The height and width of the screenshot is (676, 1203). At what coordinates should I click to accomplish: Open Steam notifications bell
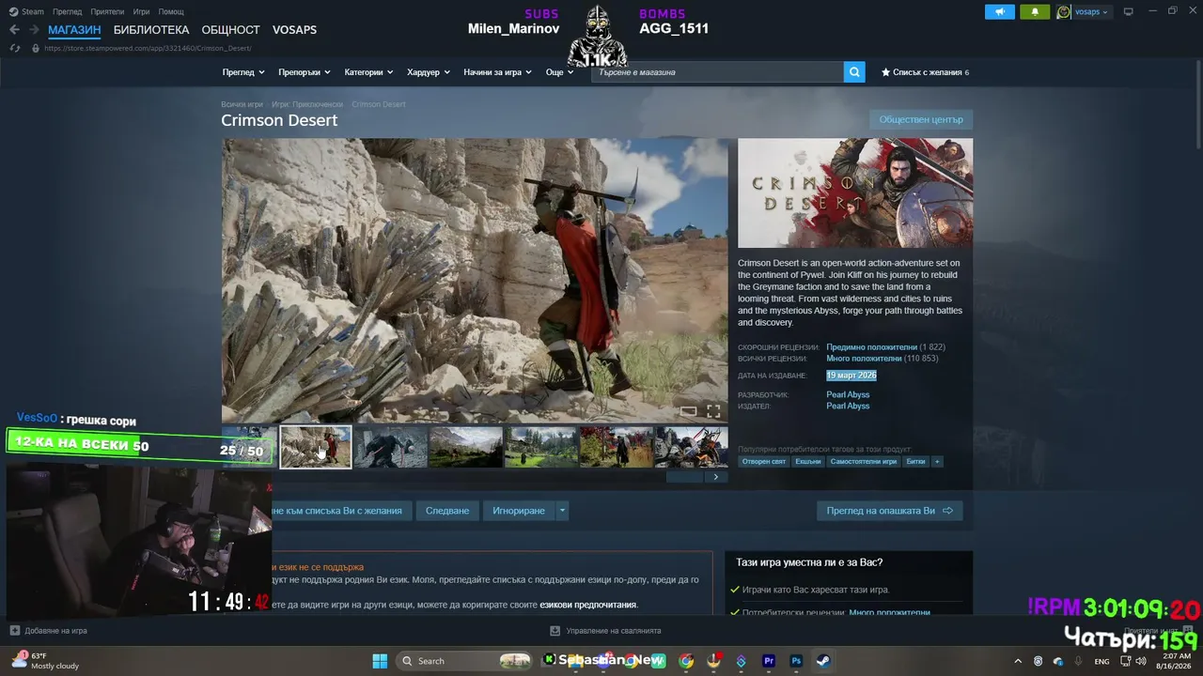point(1035,12)
